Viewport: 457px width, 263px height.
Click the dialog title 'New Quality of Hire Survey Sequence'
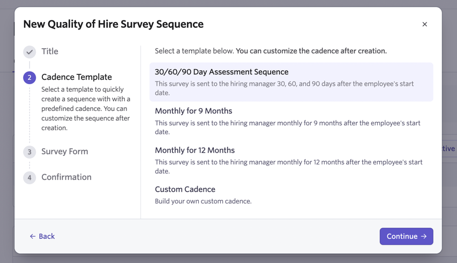pos(114,24)
